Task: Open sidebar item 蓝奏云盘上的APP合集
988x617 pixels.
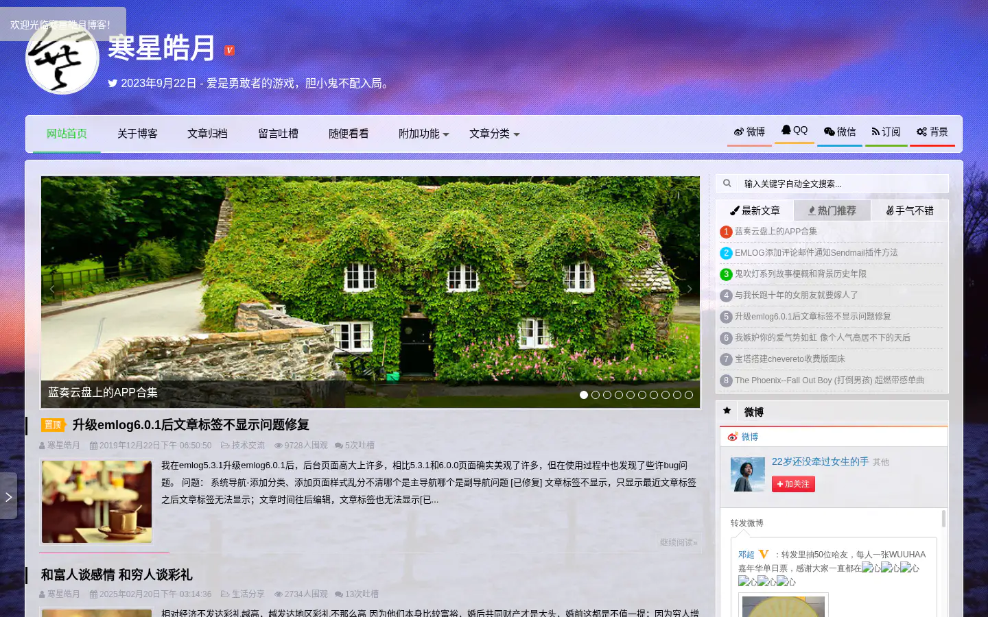Action: 776,232
